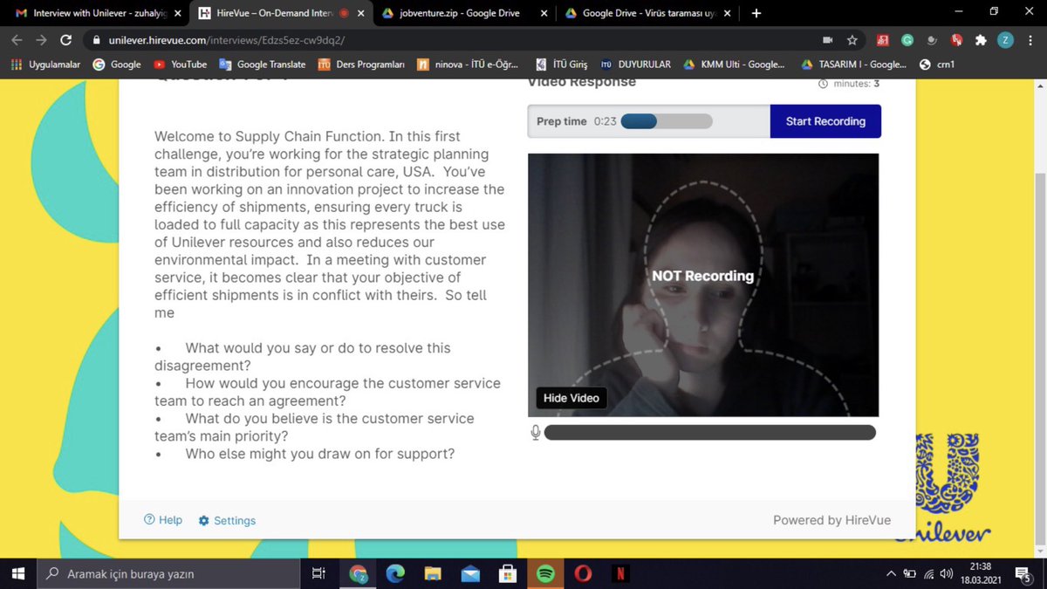Close the jobventure.zip Google Drive tab
1047x589 pixels.
pos(544,13)
